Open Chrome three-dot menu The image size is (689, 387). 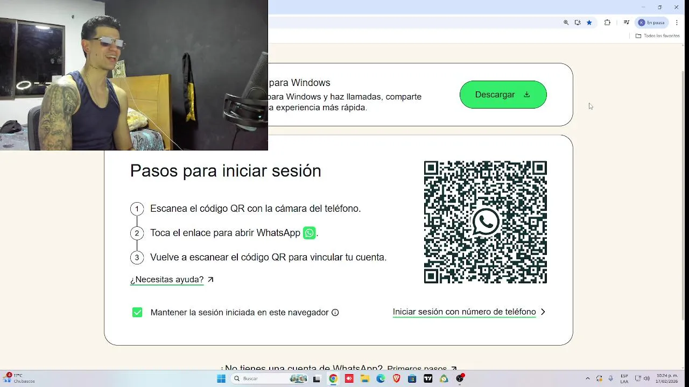[x=677, y=23]
